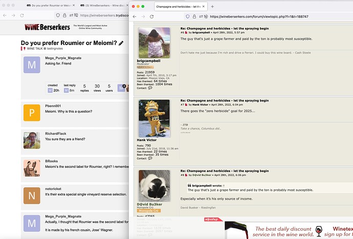The width and height of the screenshot is (353, 239).
Task: Click RichardFlack's photo avatar
Action: (32, 140)
